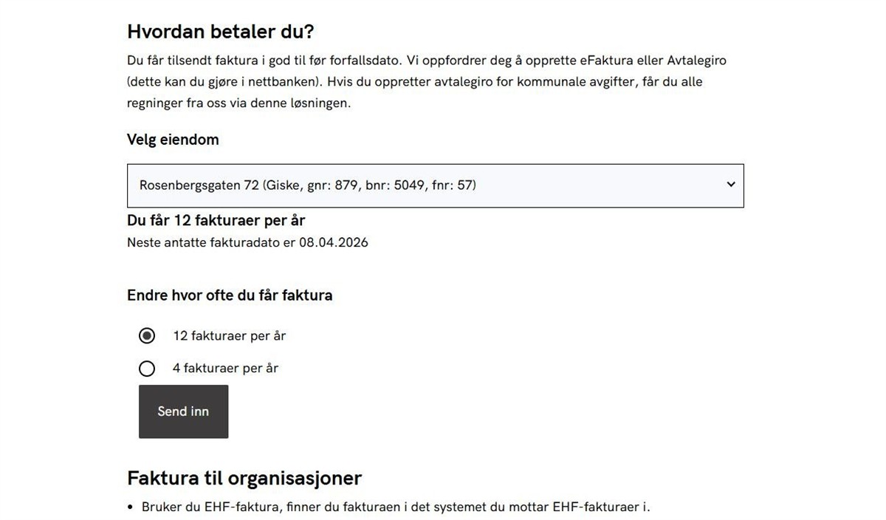Select the 4 fakturaer per år radio button
886x520 pixels.
pos(147,369)
